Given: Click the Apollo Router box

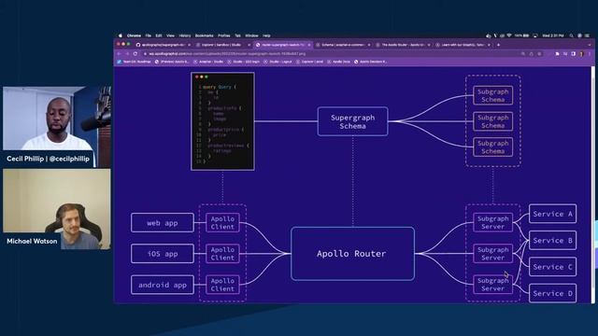Looking at the screenshot, I should click(x=352, y=254).
